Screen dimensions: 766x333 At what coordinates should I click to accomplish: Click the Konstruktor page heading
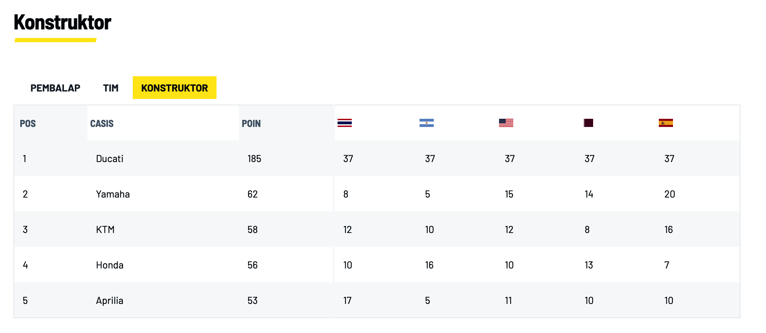[62, 22]
